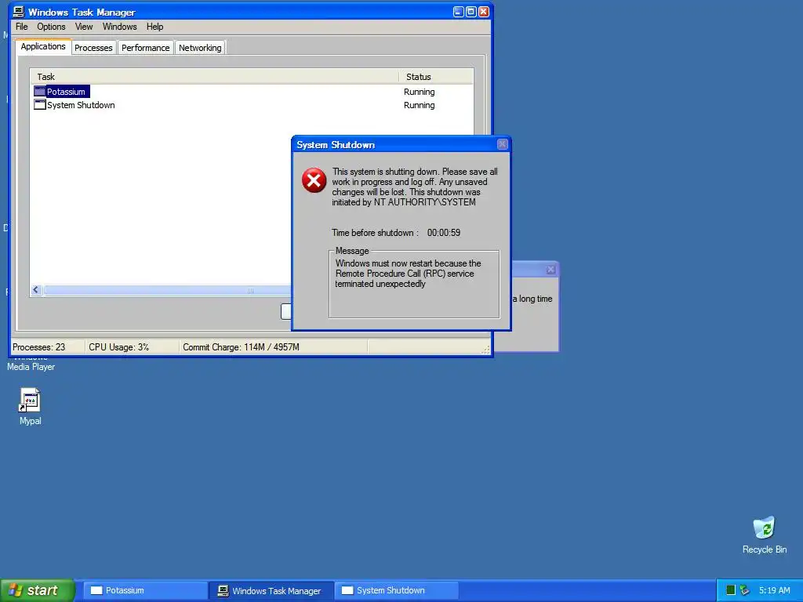This screenshot has height=602, width=803.
Task: Click the Potassium task icon in list
Action: click(x=39, y=92)
